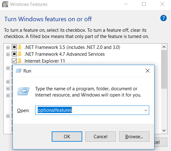This screenshot has width=171, height=151.
Task: Expand the .NET Framework 3.5 tree node
Action: [x=8, y=47]
